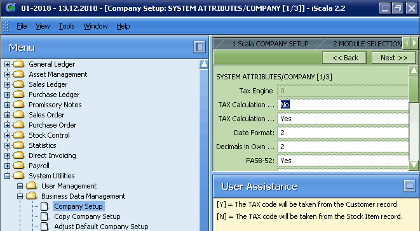Expand the Statistics tree node
Image resolution: width=420 pixels, height=231 pixels.
point(7,145)
